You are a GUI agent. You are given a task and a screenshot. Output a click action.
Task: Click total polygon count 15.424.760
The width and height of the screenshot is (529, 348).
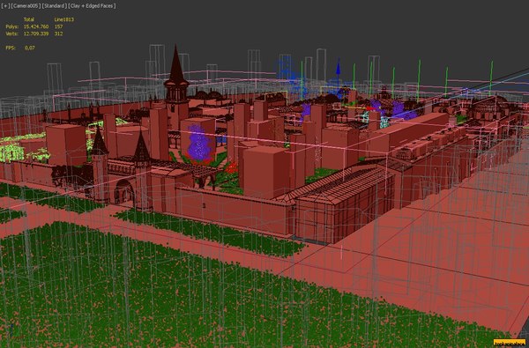click(36, 26)
